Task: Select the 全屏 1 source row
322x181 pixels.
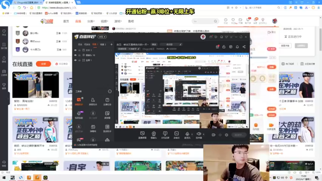Action: pos(93,60)
